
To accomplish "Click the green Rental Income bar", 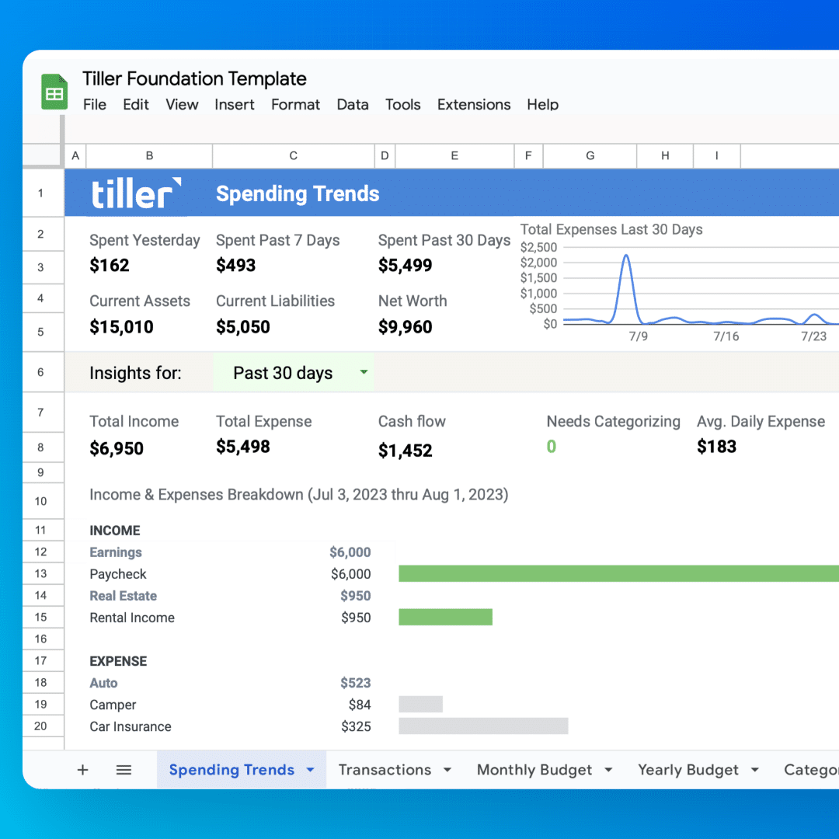I will 445,617.
